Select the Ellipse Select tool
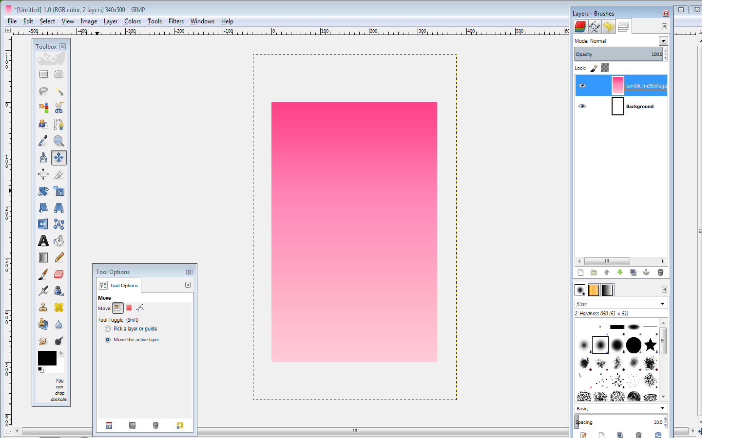Viewport: 731px width, 438px height. point(59,74)
